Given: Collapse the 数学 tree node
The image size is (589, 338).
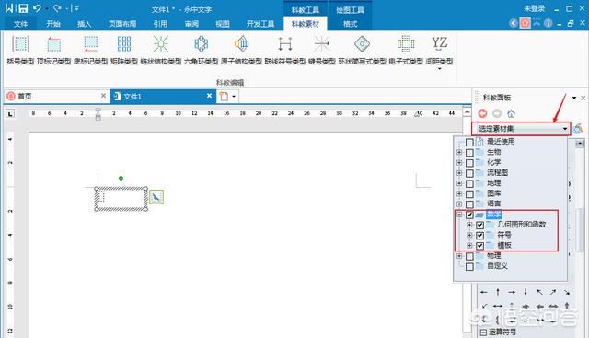Looking at the screenshot, I should click(459, 215).
